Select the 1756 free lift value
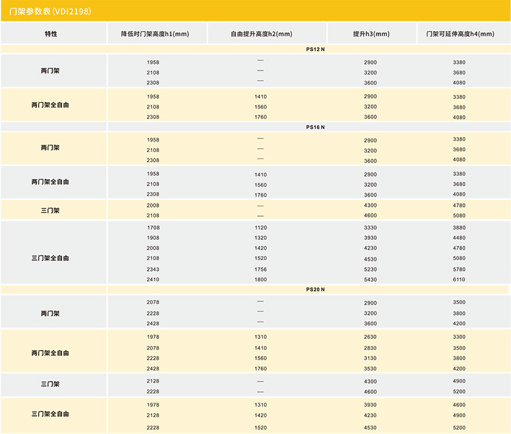This screenshot has height=434, width=511. (261, 269)
